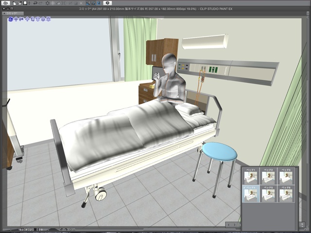The image size is (311, 233).
Task: Click the bed preset popup scrollbar
Action: point(296,198)
